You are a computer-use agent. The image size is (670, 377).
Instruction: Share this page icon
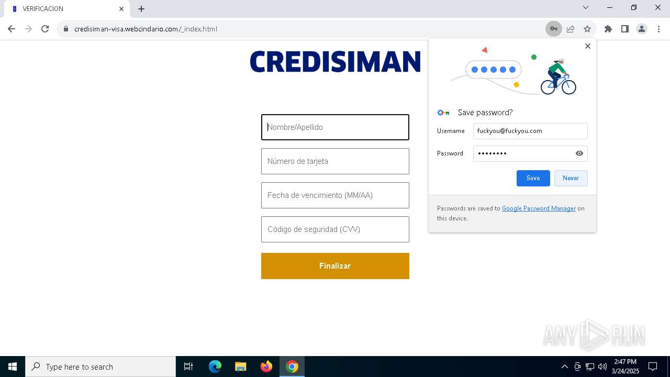(x=571, y=29)
